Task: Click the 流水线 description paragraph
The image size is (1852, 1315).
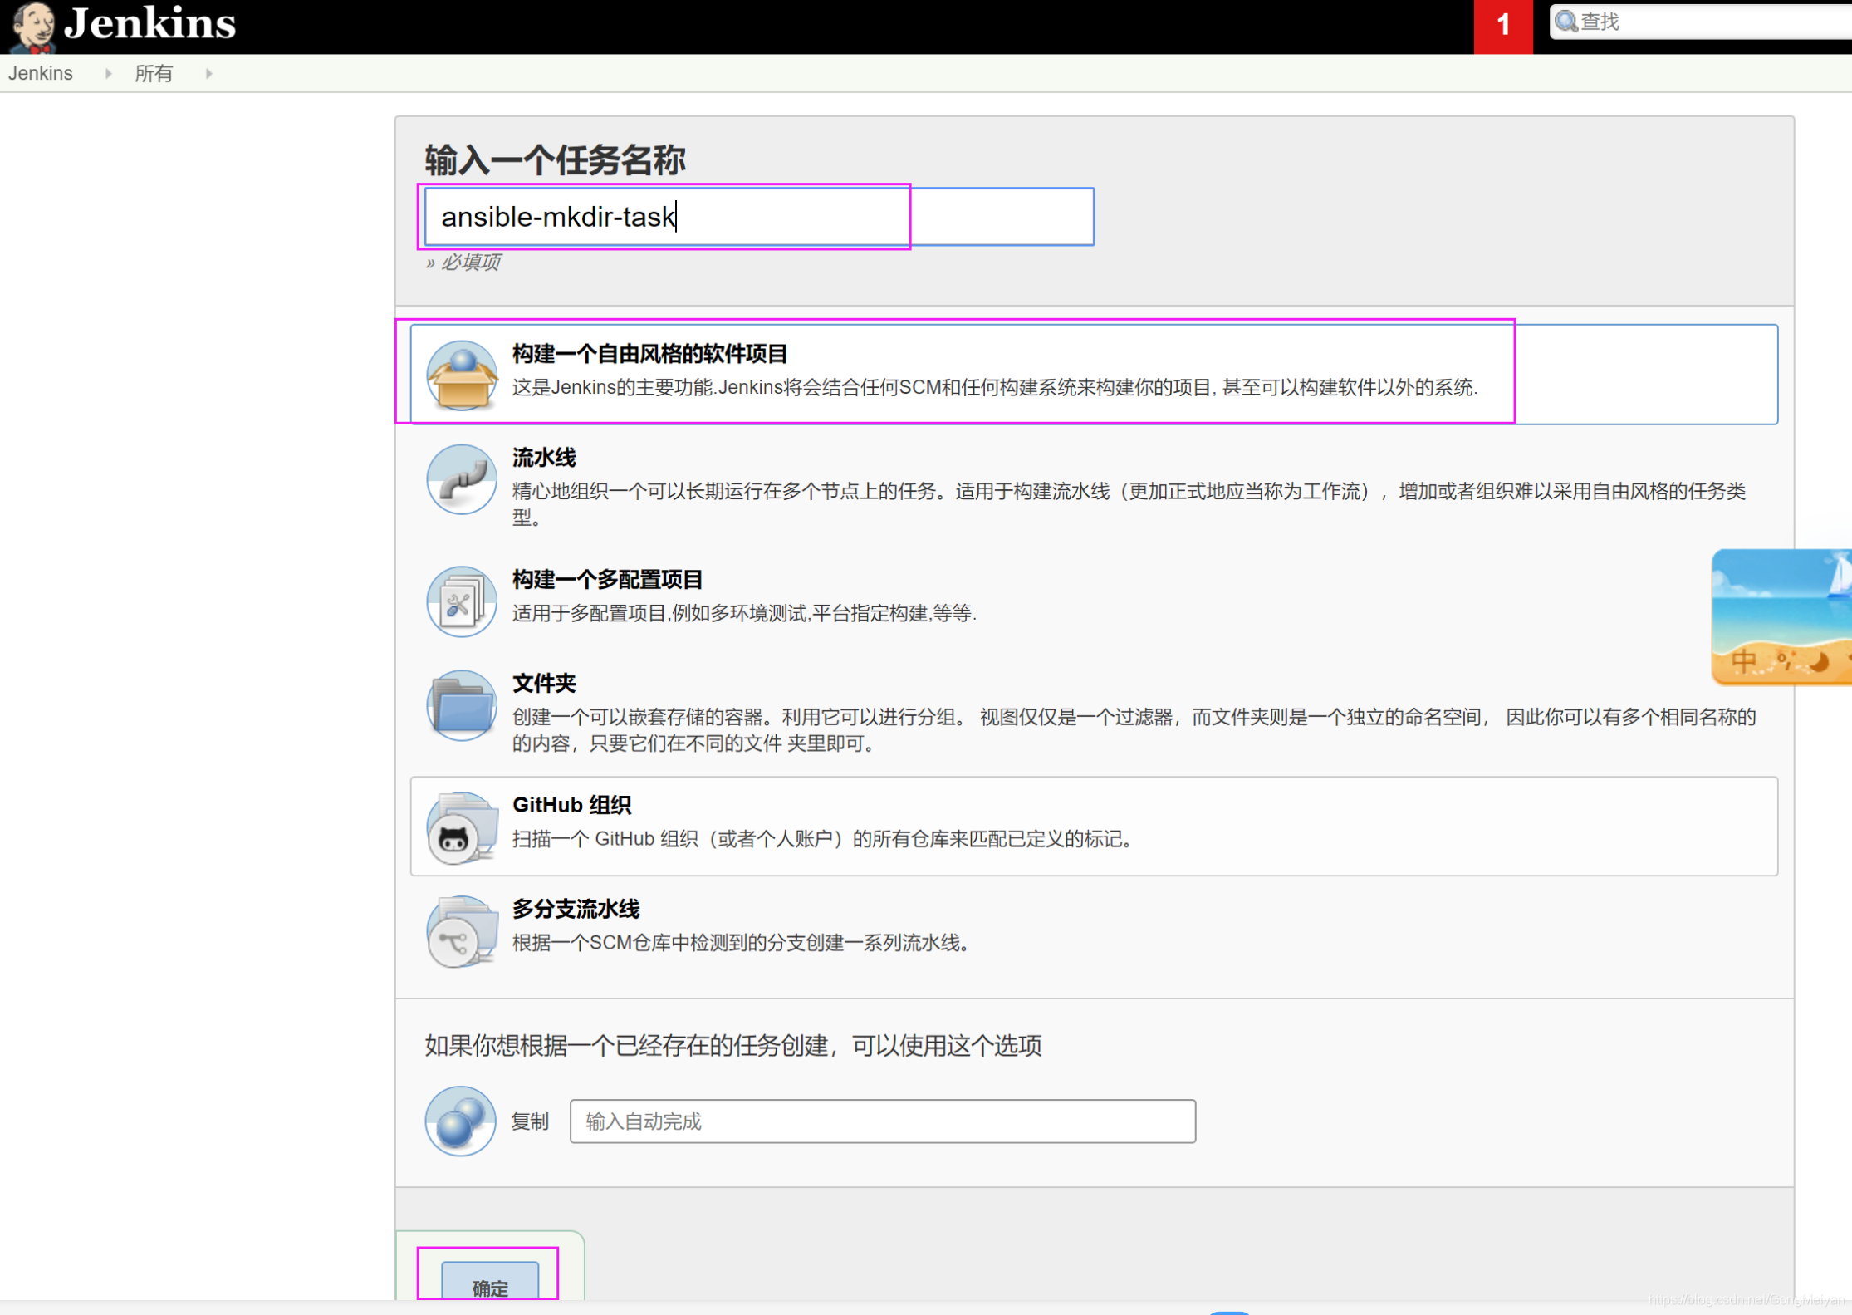Action: click(x=1129, y=504)
